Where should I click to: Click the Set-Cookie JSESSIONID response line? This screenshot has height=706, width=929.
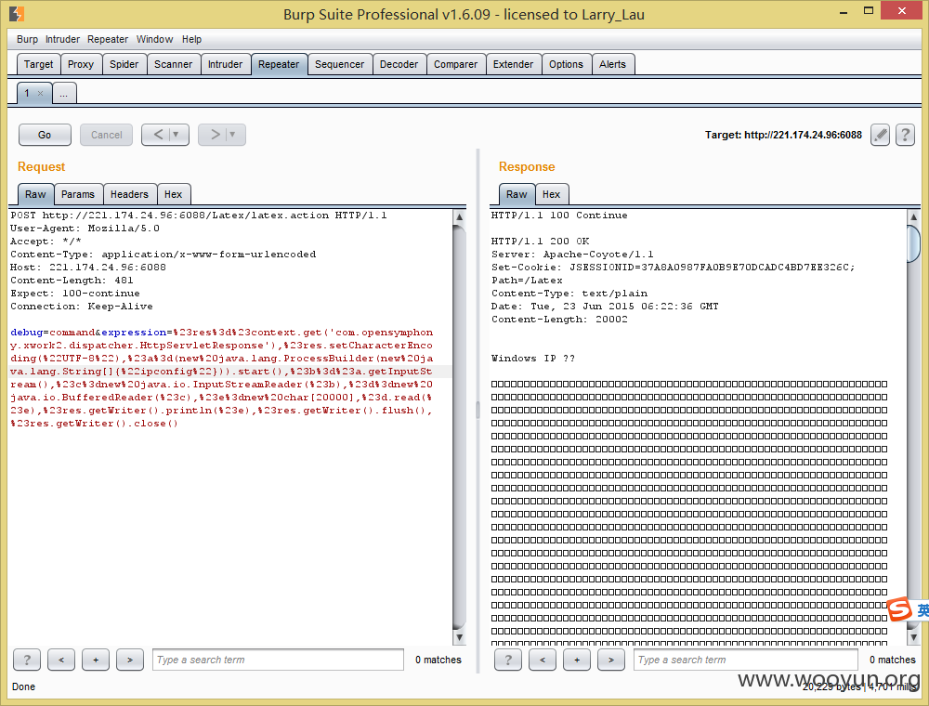click(673, 268)
